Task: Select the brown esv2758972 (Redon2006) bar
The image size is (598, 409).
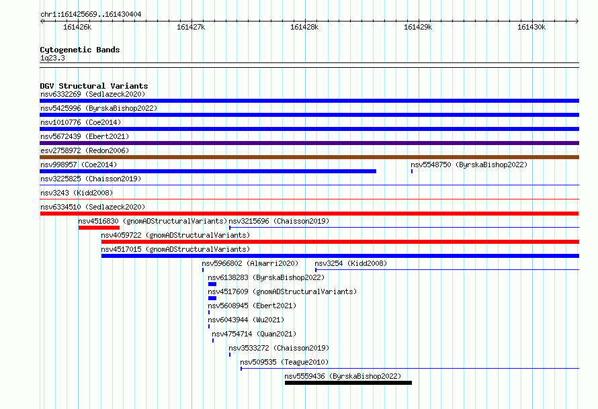Action: click(x=309, y=157)
